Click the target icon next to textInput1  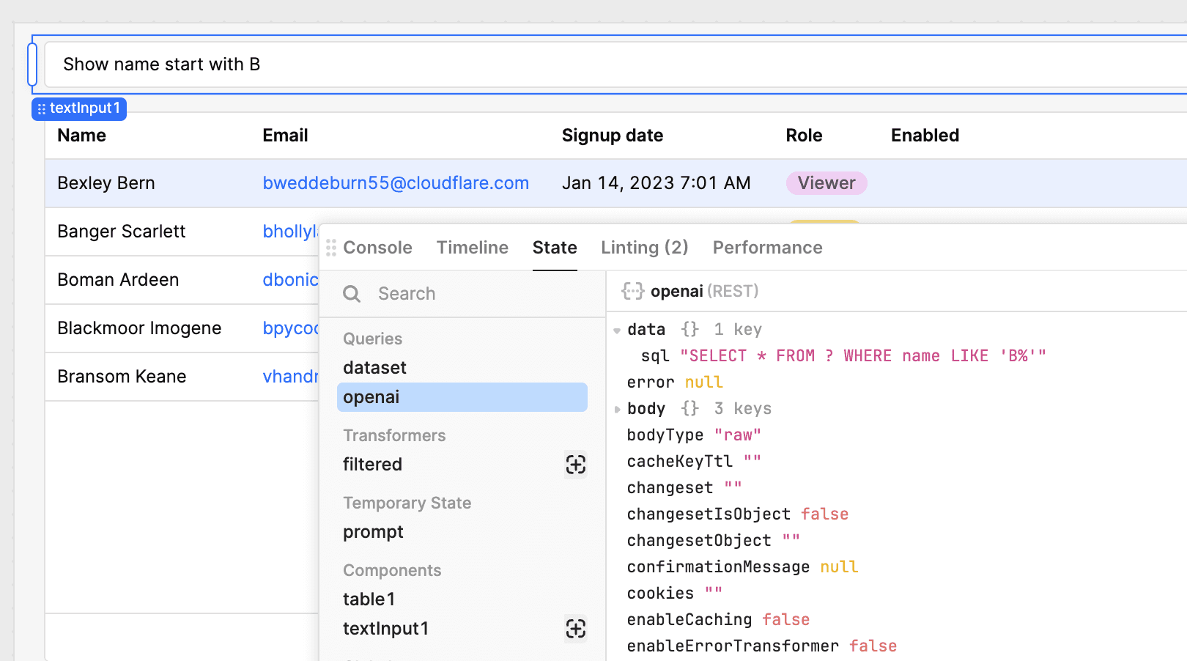coord(575,629)
